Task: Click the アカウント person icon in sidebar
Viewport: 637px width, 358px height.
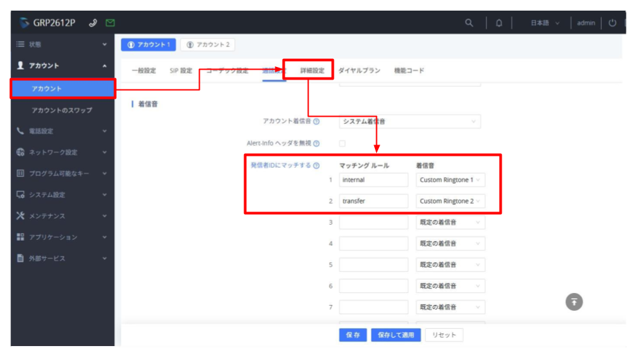Action: click(x=21, y=66)
